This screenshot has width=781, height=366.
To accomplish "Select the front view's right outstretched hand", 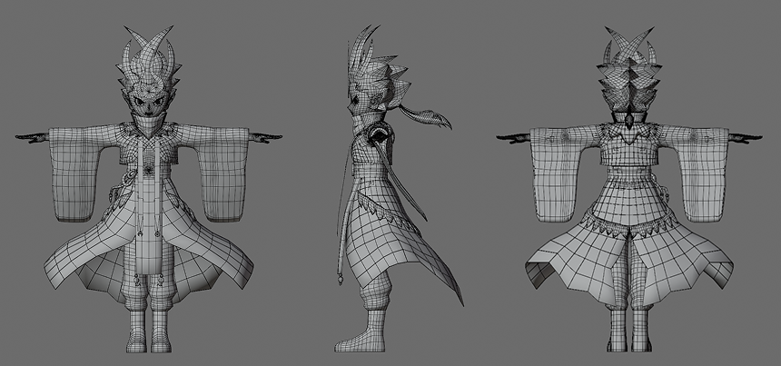I will tap(265, 137).
